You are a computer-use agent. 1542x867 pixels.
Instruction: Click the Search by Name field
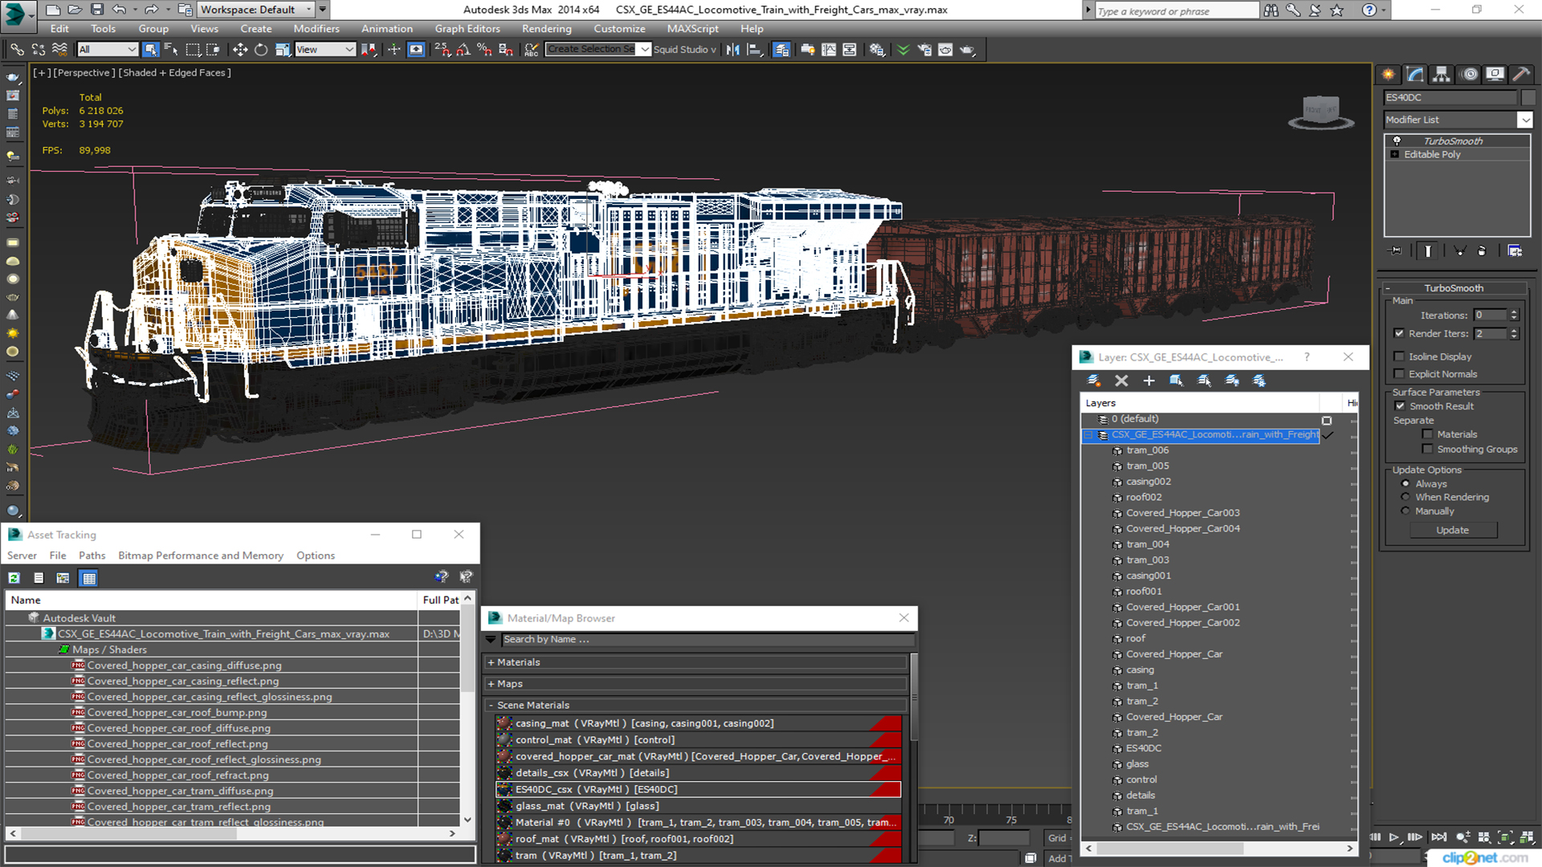pos(708,640)
